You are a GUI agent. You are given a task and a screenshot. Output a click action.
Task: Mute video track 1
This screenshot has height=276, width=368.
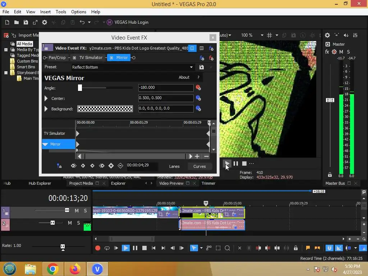(77, 211)
